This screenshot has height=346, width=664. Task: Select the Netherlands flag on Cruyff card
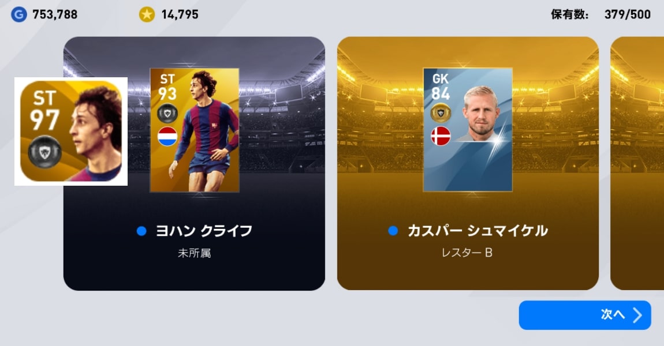[167, 137]
